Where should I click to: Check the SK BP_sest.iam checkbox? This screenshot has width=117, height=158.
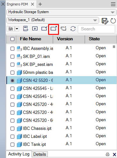[12, 65]
